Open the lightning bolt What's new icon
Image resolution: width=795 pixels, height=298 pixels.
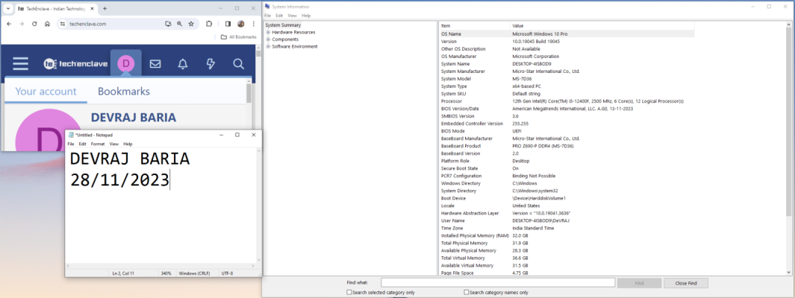tap(211, 64)
